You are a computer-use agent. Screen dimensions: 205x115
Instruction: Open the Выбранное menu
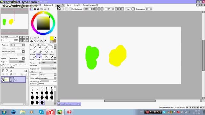(48, 5)
